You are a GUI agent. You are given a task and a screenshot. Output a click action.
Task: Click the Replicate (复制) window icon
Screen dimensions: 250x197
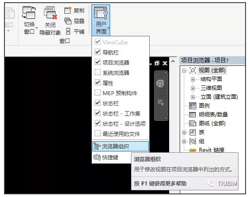(x=68, y=10)
